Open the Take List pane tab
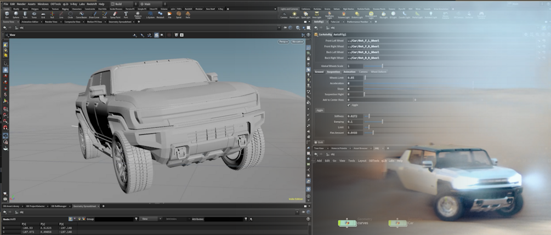 point(335,22)
